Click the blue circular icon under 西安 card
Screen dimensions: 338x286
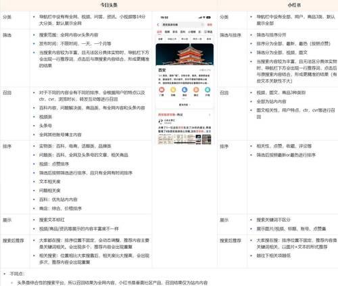coord(185,90)
